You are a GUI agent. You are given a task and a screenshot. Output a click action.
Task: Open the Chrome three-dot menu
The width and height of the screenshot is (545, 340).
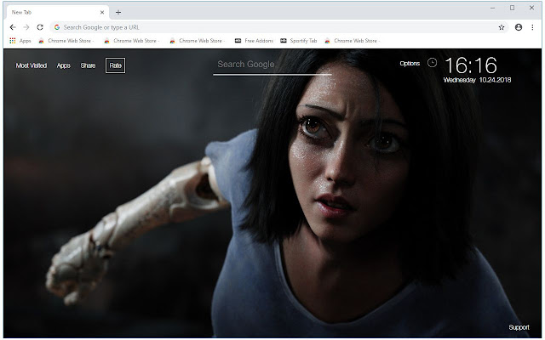532,27
